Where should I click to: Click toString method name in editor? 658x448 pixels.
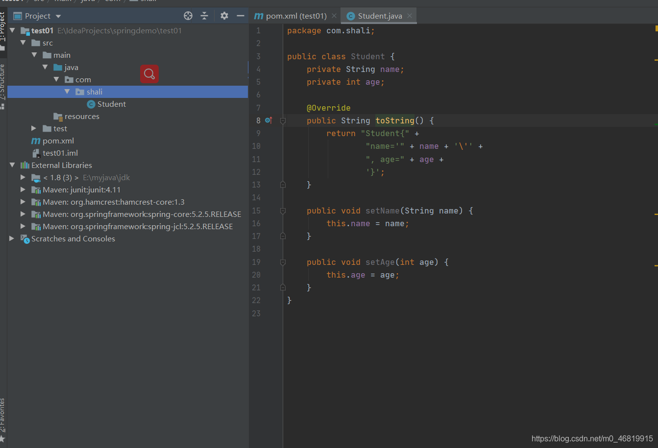(395, 120)
